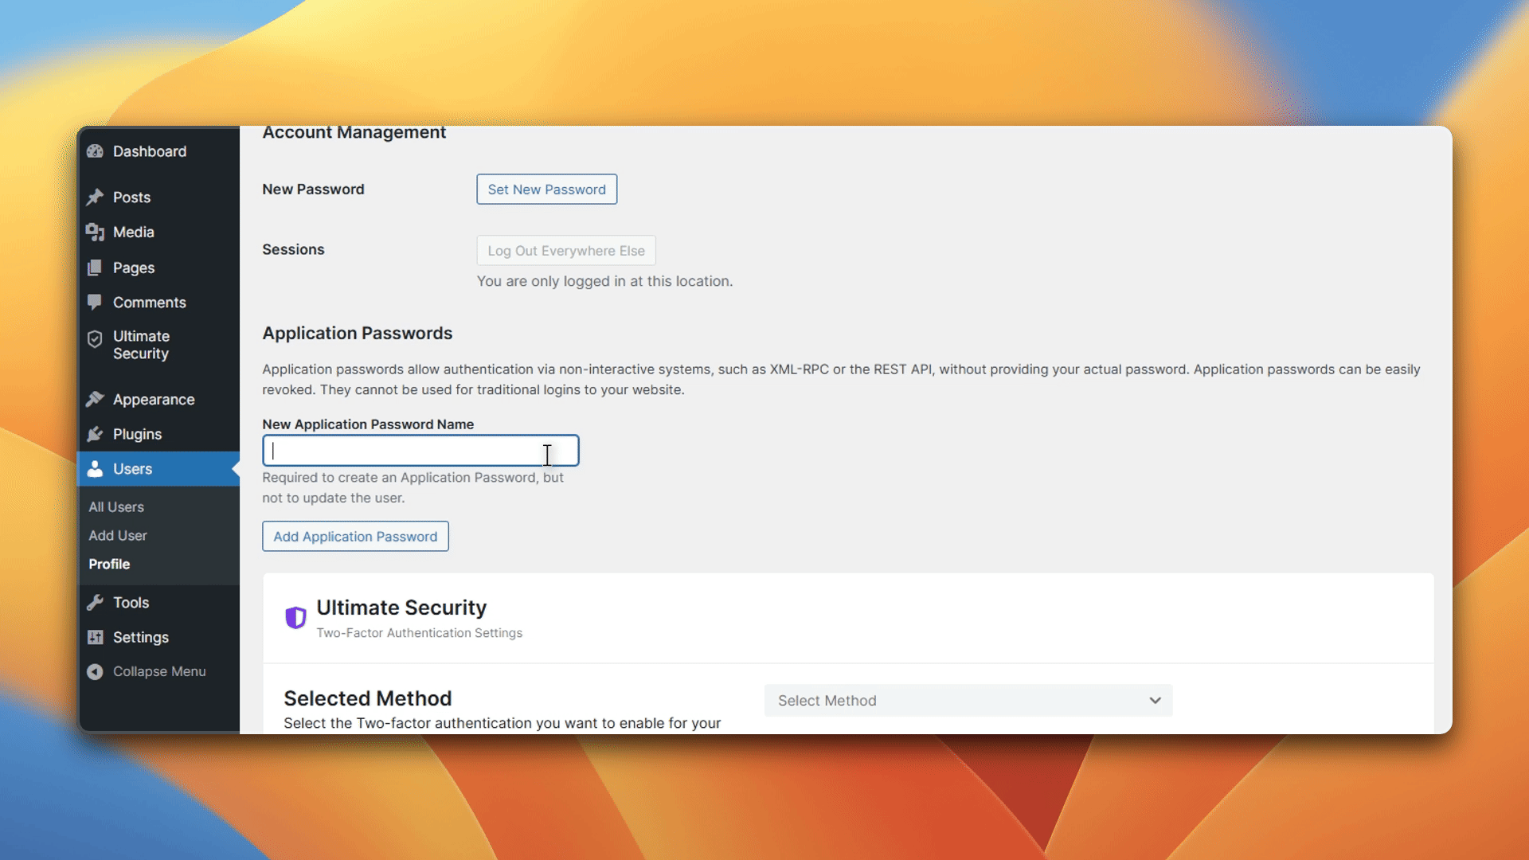This screenshot has height=860, width=1529.
Task: Open the Add User page
Action: click(x=117, y=535)
